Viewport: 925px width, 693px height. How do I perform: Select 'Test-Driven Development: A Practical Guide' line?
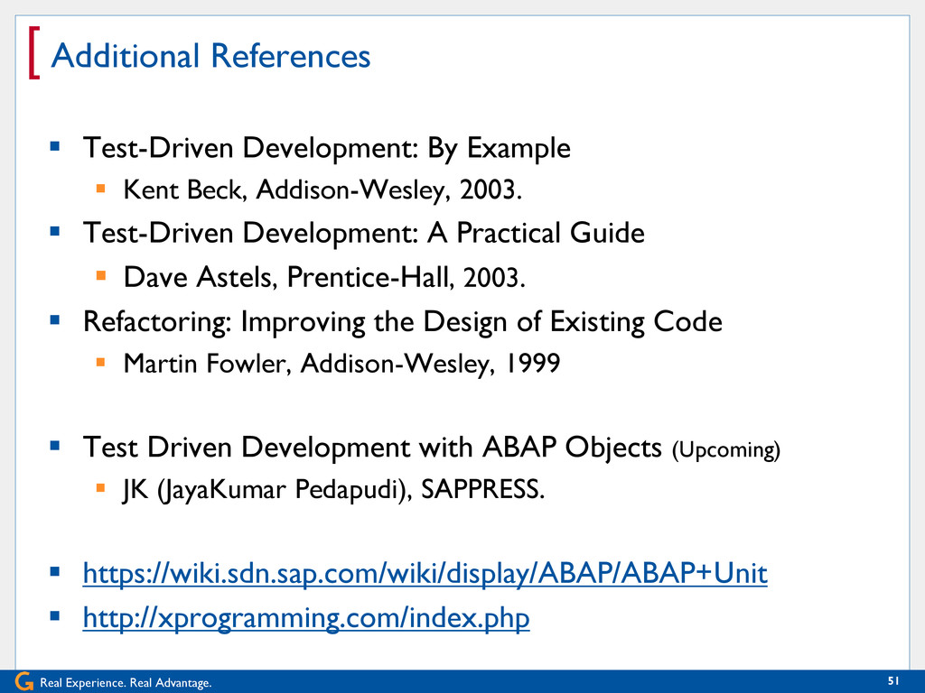363,234
